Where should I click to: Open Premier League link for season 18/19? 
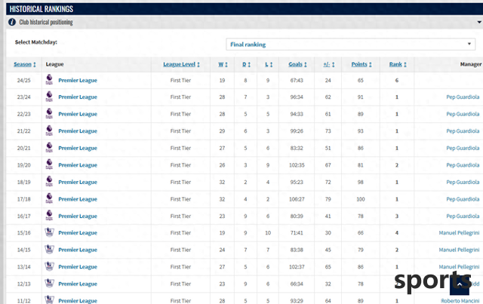tap(78, 182)
